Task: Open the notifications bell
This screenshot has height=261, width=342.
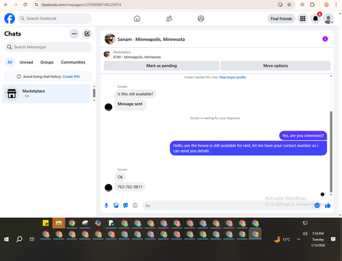Action: click(x=315, y=18)
